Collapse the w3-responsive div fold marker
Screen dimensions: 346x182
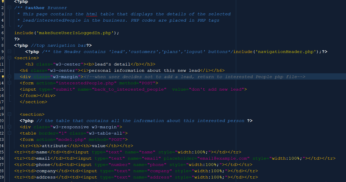click(9, 127)
